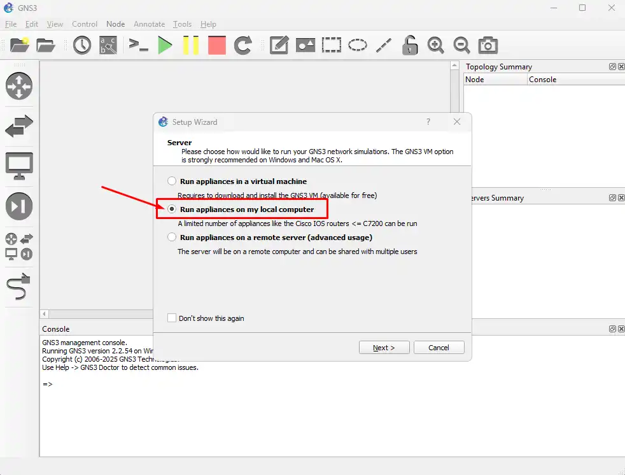The image size is (625, 475).
Task: Open the Console connect to all nodes icon
Action: [x=138, y=45]
